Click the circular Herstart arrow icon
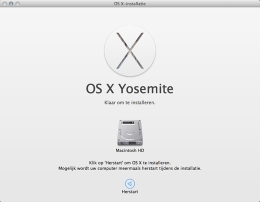Screen dimensions: 260x202 point(130,183)
